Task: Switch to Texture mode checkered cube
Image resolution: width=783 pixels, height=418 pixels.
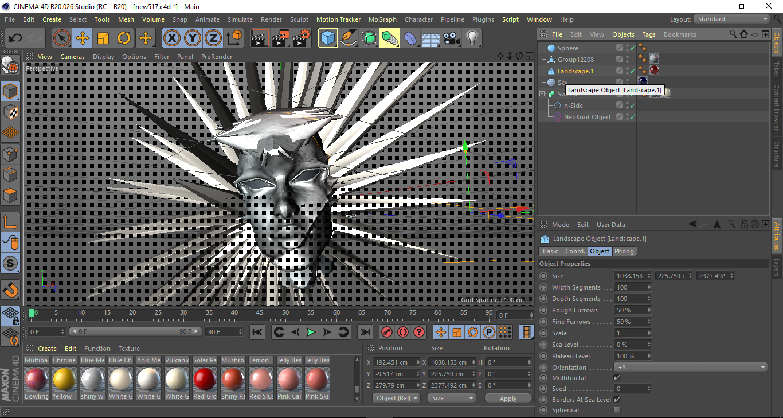Action: (x=10, y=112)
